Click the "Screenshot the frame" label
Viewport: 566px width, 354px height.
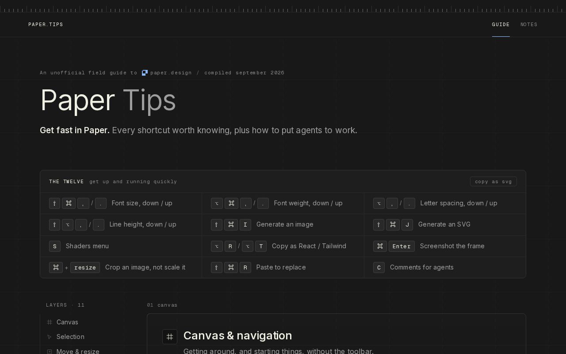pos(452,246)
